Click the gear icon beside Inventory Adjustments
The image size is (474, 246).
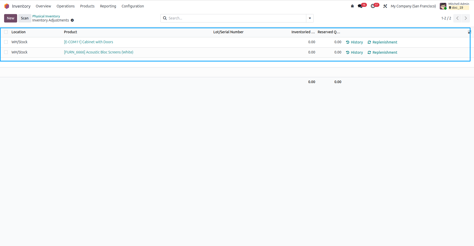[72, 20]
